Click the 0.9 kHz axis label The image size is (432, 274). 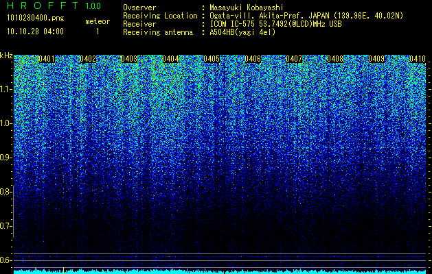5,158
